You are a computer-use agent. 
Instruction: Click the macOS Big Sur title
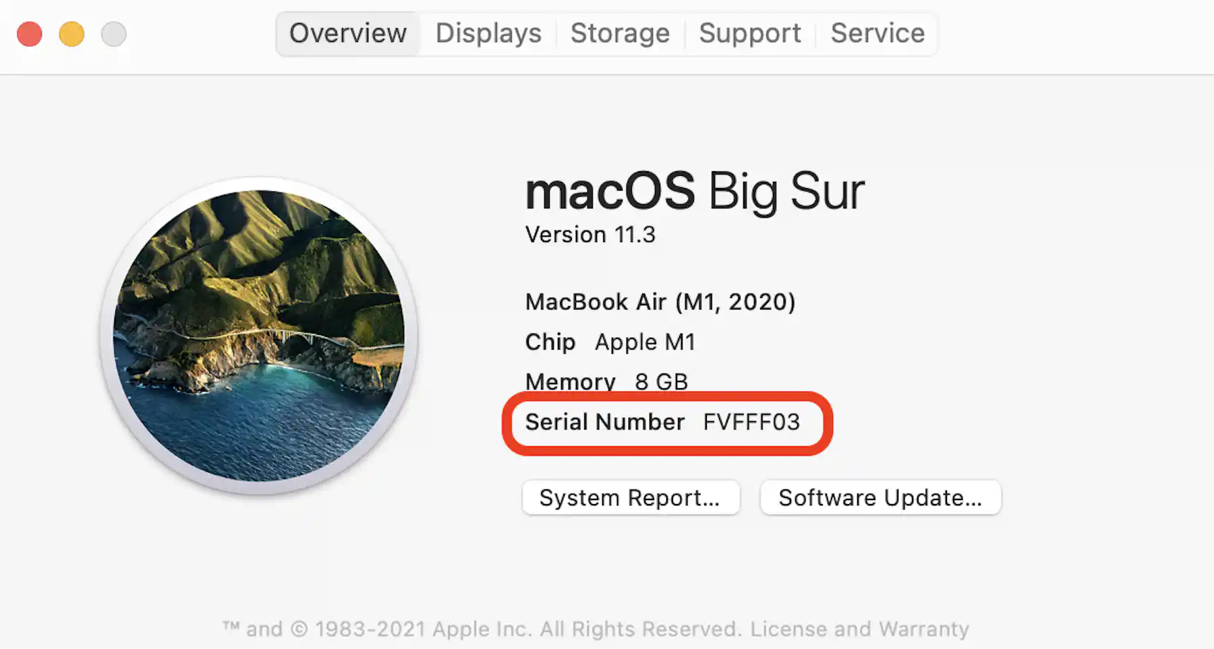pos(695,191)
